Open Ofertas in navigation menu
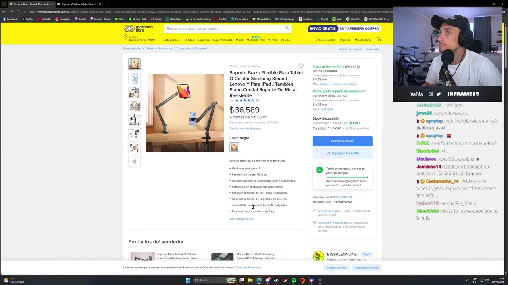508x285 pixels. coord(189,40)
